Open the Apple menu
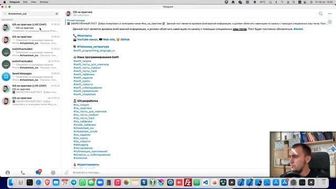This screenshot has height=189, width=336. pos(4,2)
